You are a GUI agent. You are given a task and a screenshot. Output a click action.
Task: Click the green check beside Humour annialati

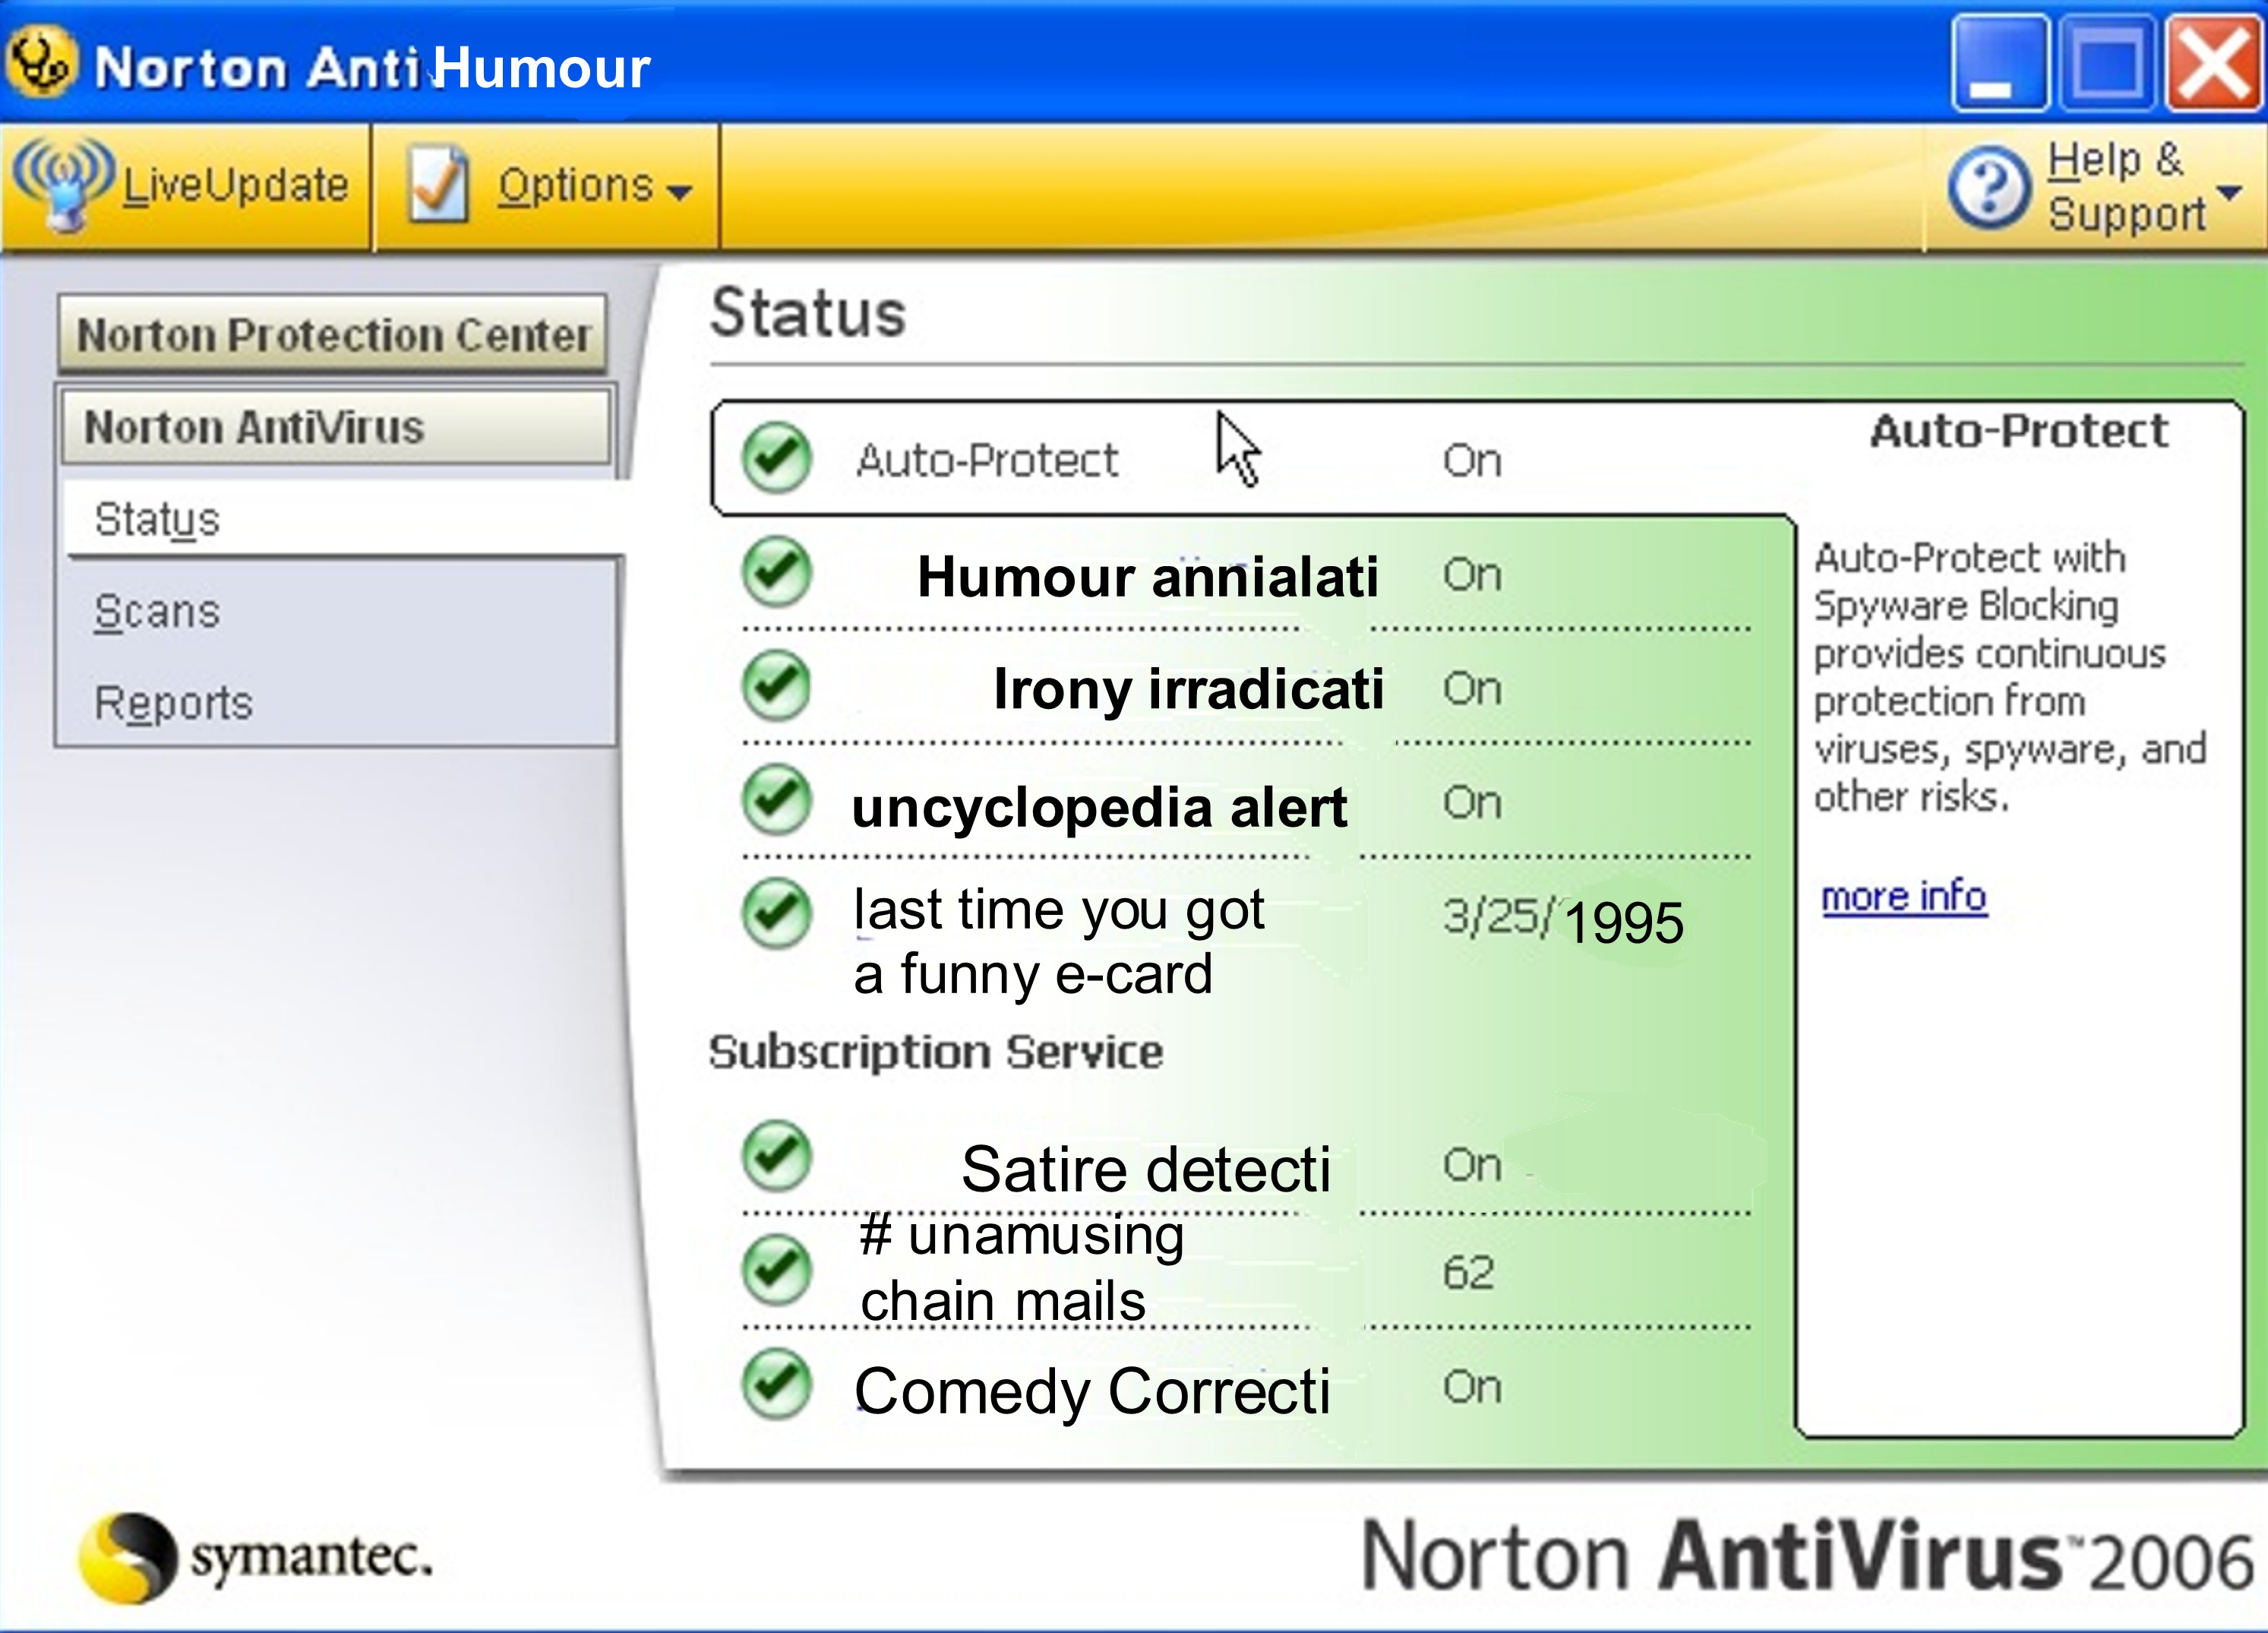[x=776, y=572]
